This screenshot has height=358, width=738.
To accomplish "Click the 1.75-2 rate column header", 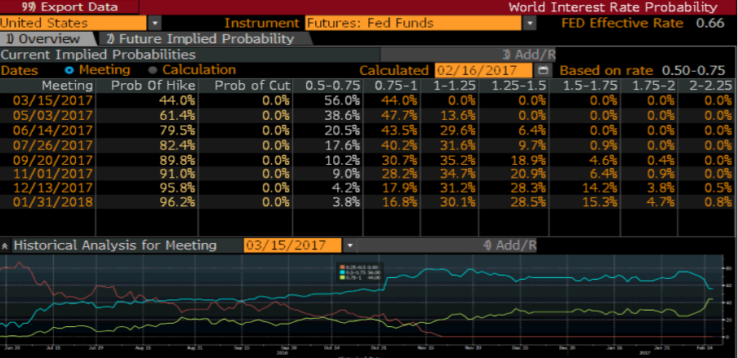I will point(654,86).
